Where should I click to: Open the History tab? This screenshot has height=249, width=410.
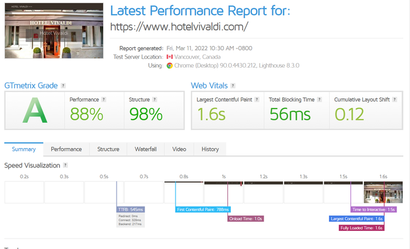[x=210, y=149]
